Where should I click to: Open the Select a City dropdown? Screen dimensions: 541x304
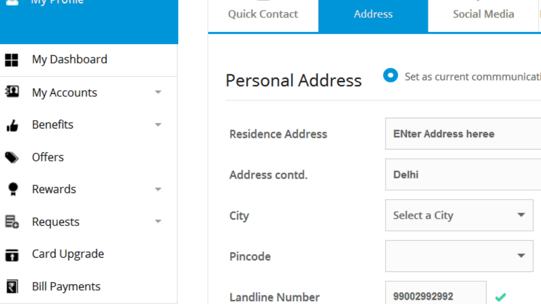point(459,215)
